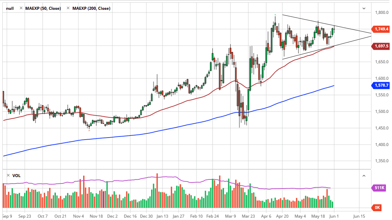Click the tallest red volume bar near Jan 13

tap(157, 189)
